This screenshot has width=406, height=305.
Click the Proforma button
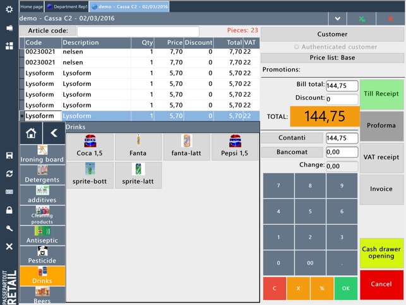(x=381, y=126)
